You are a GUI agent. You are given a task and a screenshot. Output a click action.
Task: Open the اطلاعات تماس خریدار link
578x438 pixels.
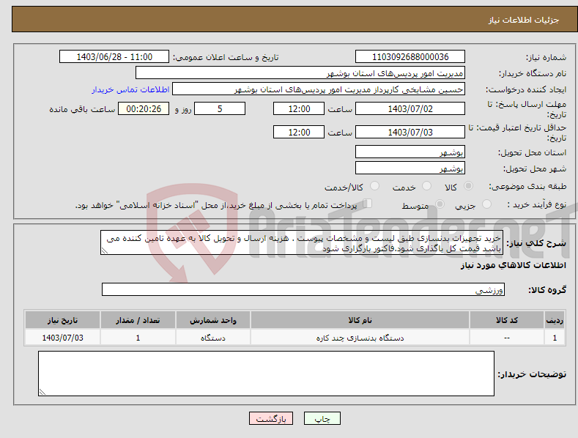coord(130,89)
